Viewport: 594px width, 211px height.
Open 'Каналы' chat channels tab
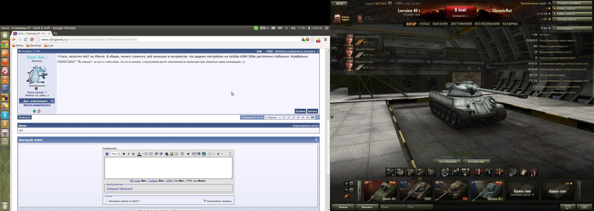(x=343, y=207)
